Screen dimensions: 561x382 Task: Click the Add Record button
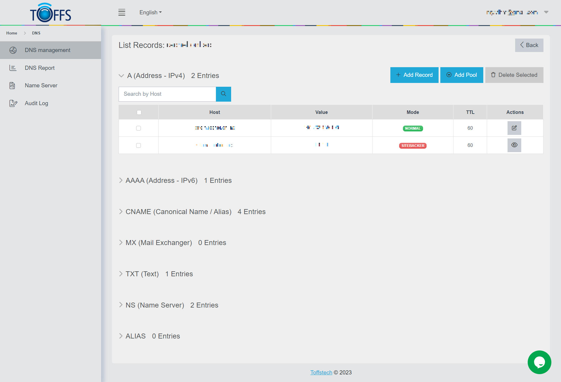414,75
